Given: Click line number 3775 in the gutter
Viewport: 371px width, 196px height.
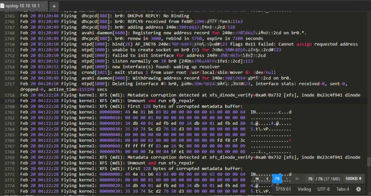Looking at the screenshot, I should (x=10, y=192).
